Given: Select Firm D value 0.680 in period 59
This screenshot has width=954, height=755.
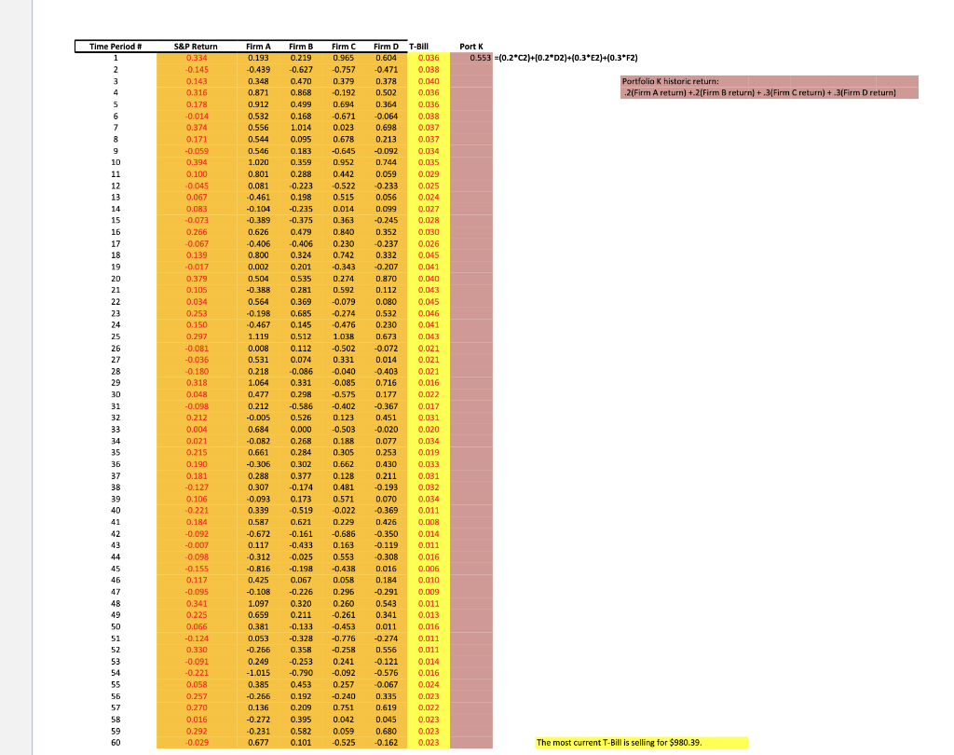Looking at the screenshot, I should click(x=386, y=731).
